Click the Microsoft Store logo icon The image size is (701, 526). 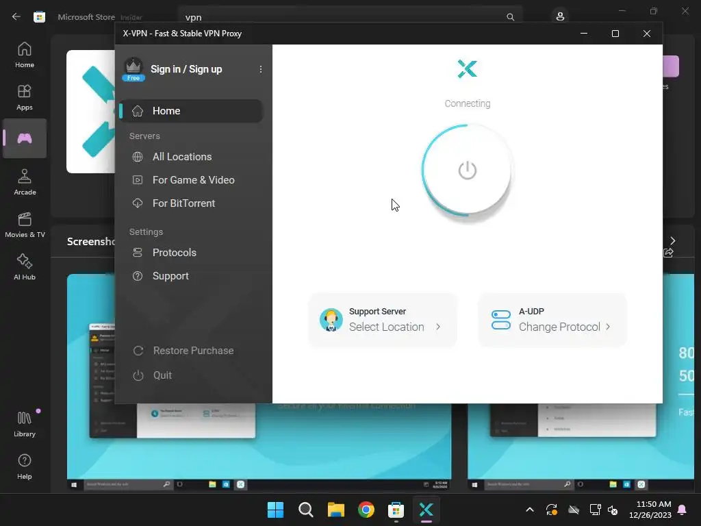[x=39, y=17]
